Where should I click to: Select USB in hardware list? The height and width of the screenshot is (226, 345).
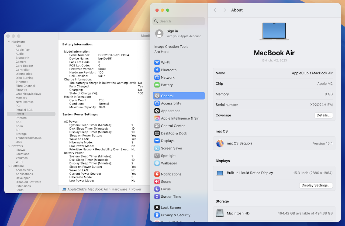click(x=19, y=142)
